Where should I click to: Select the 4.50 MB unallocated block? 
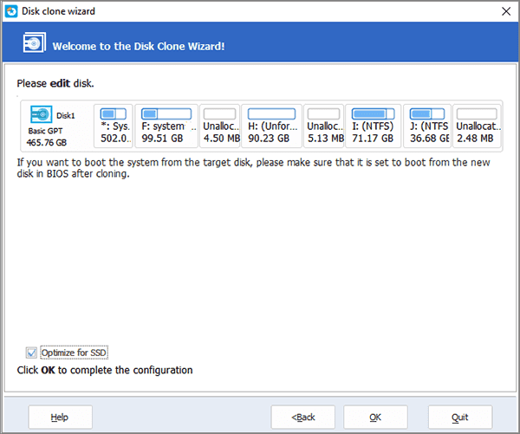220,126
